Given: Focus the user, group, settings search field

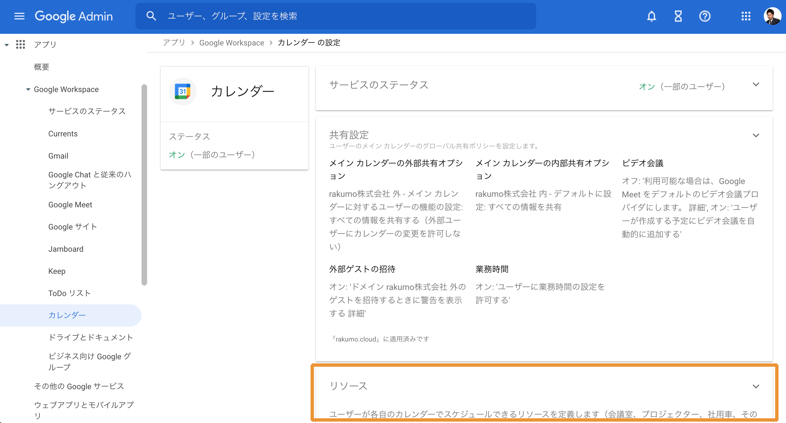Looking at the screenshot, I should click(x=336, y=16).
